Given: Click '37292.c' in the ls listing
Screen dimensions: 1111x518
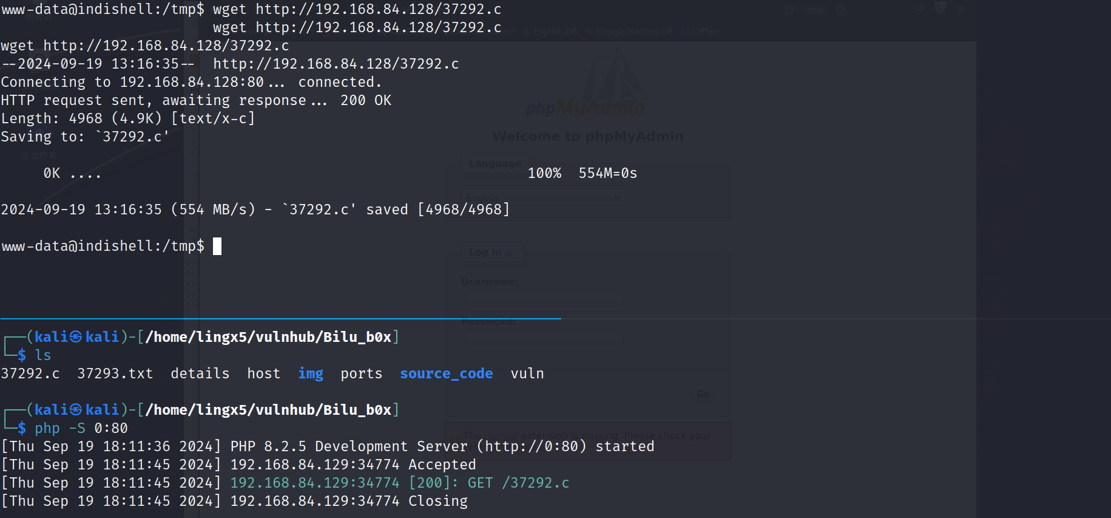Looking at the screenshot, I should click(x=30, y=373).
